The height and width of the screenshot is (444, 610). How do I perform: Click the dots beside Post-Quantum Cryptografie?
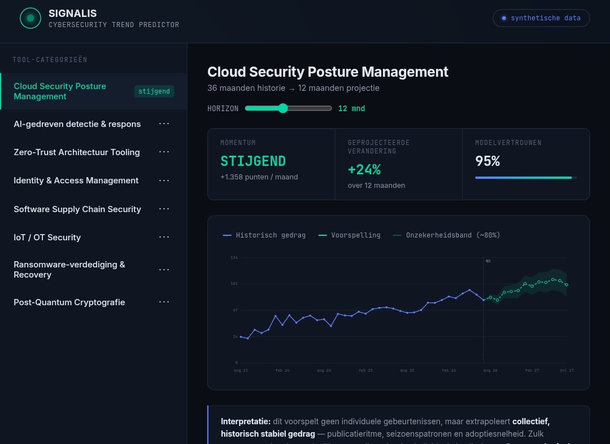[x=164, y=302]
